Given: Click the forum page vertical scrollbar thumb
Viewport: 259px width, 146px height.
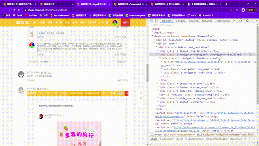Looking at the screenshot, I should (147, 73).
